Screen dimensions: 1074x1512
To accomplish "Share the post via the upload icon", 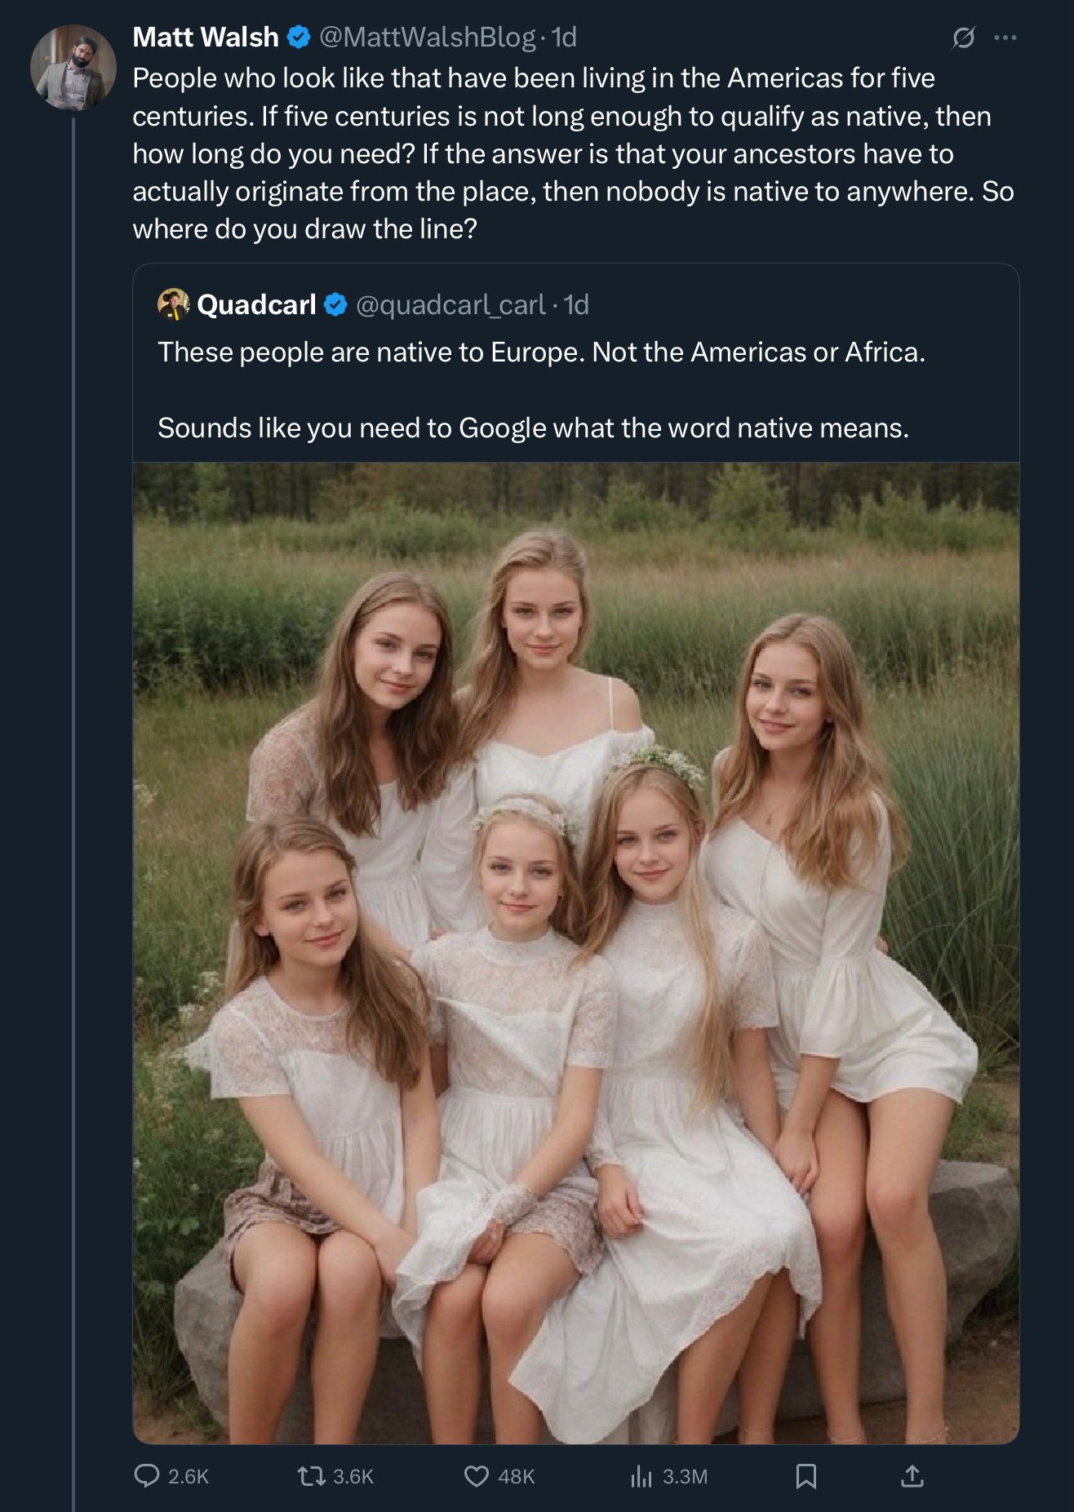I will (912, 1475).
